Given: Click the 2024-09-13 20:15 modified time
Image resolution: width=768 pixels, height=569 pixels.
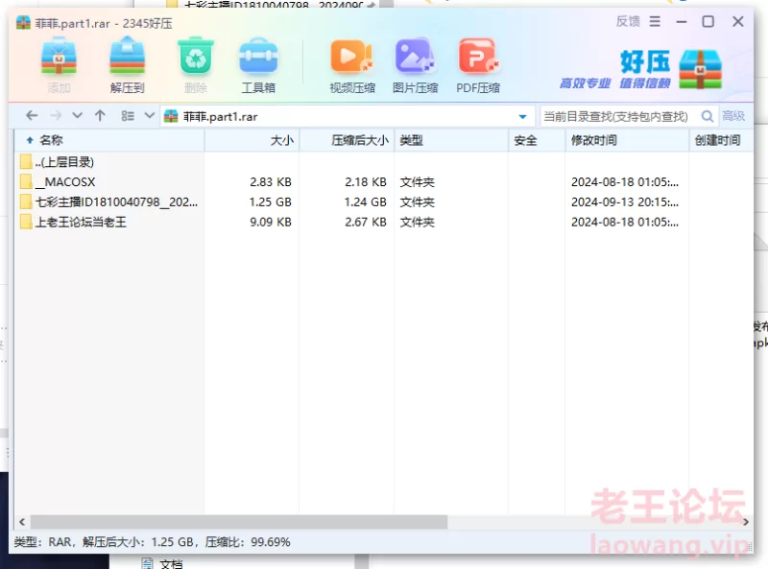Looking at the screenshot, I should [625, 202].
